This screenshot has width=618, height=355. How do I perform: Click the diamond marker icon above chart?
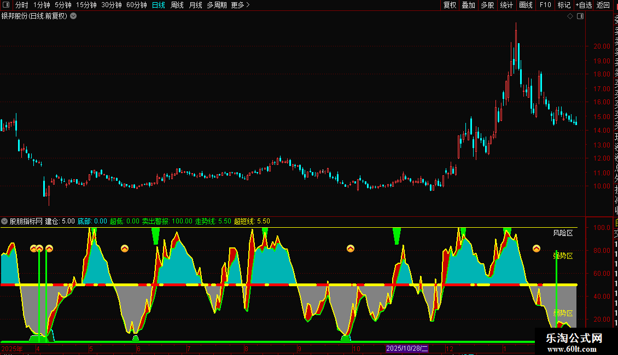pyautogui.click(x=570, y=16)
